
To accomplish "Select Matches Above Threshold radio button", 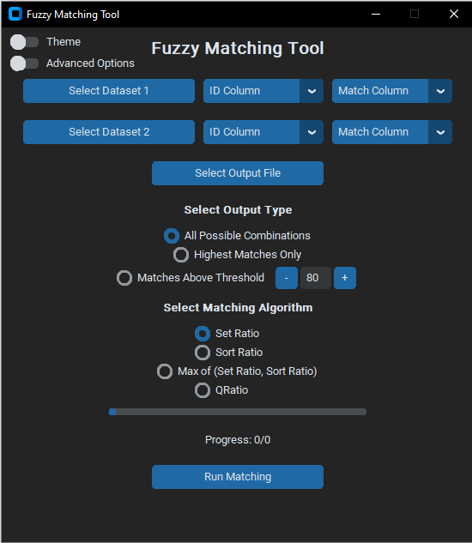I will coord(124,278).
